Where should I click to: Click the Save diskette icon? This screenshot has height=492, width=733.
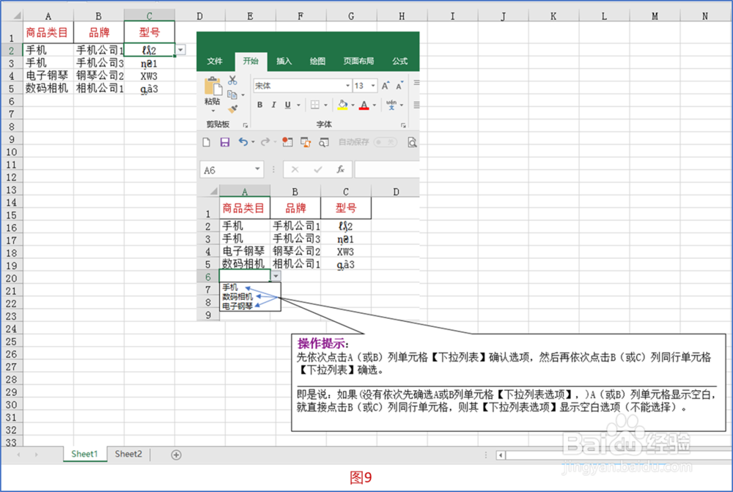click(x=225, y=142)
